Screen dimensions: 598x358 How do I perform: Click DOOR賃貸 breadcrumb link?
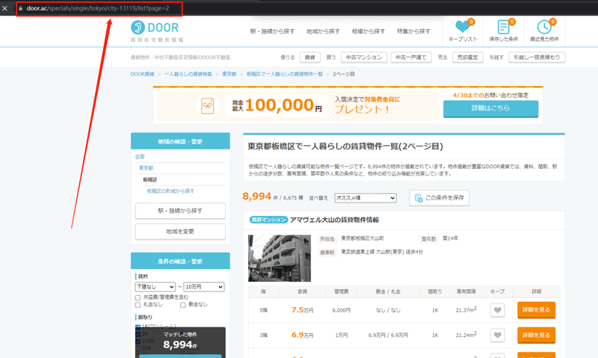coord(142,74)
